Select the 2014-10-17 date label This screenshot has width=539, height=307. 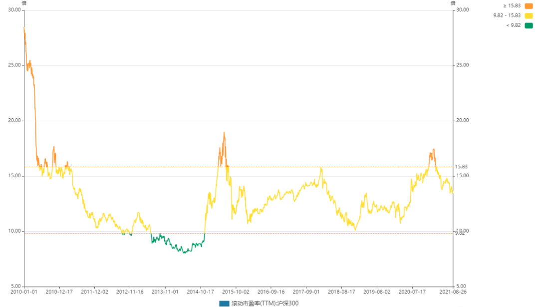coord(201,292)
